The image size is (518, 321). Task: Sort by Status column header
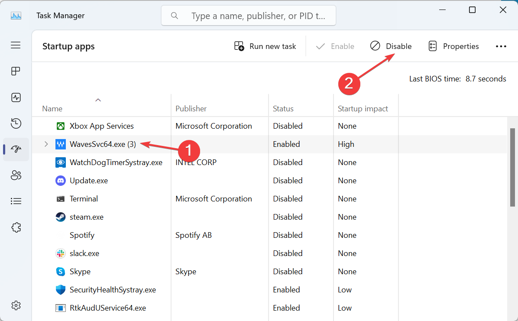[283, 109]
